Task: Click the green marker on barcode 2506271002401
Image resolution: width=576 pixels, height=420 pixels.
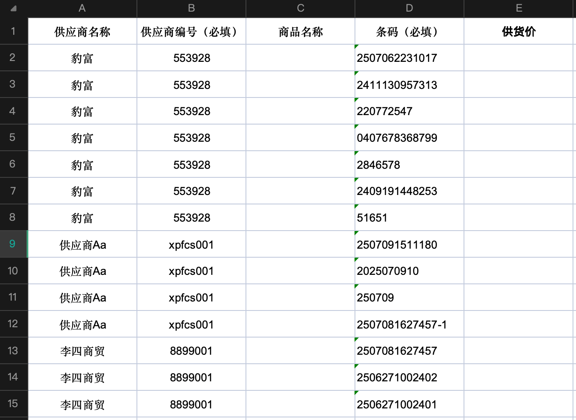Action: tap(356, 393)
